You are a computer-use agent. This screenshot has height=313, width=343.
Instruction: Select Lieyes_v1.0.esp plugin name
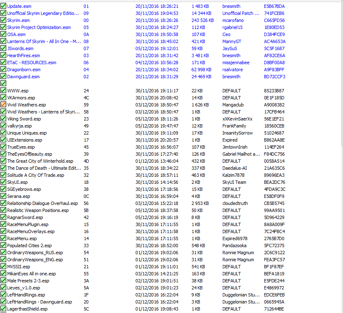click(x=23, y=288)
